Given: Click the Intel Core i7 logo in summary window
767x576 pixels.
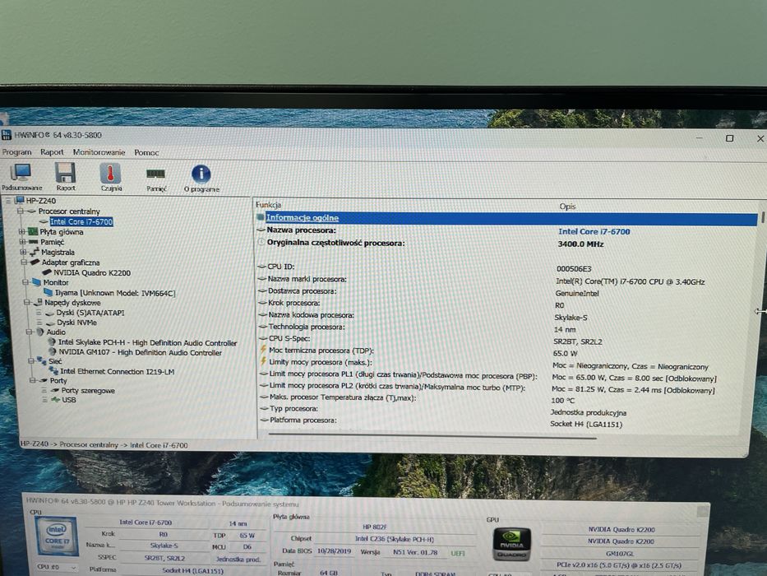Looking at the screenshot, I should [x=57, y=536].
